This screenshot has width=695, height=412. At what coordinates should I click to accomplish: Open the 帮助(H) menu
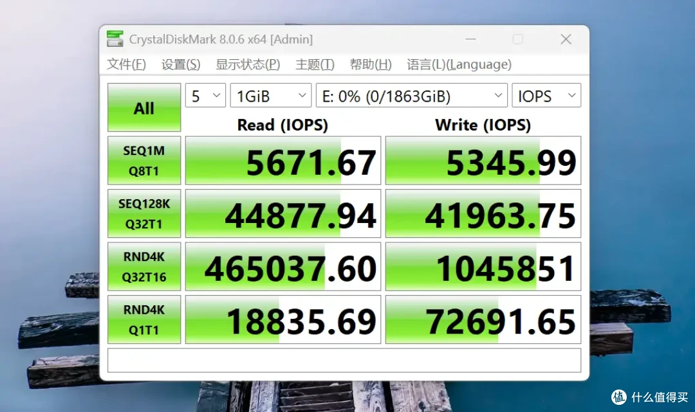coord(371,65)
